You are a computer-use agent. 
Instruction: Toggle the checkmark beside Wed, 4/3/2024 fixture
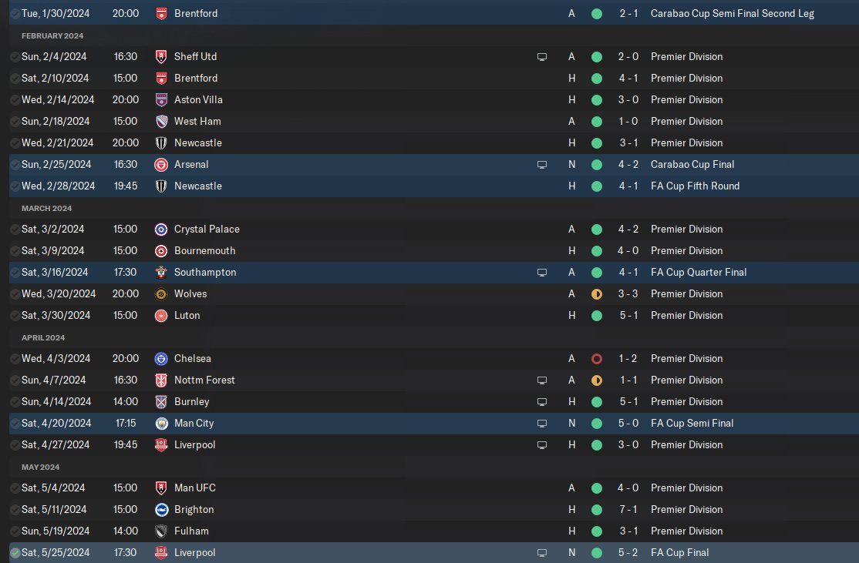(15, 359)
